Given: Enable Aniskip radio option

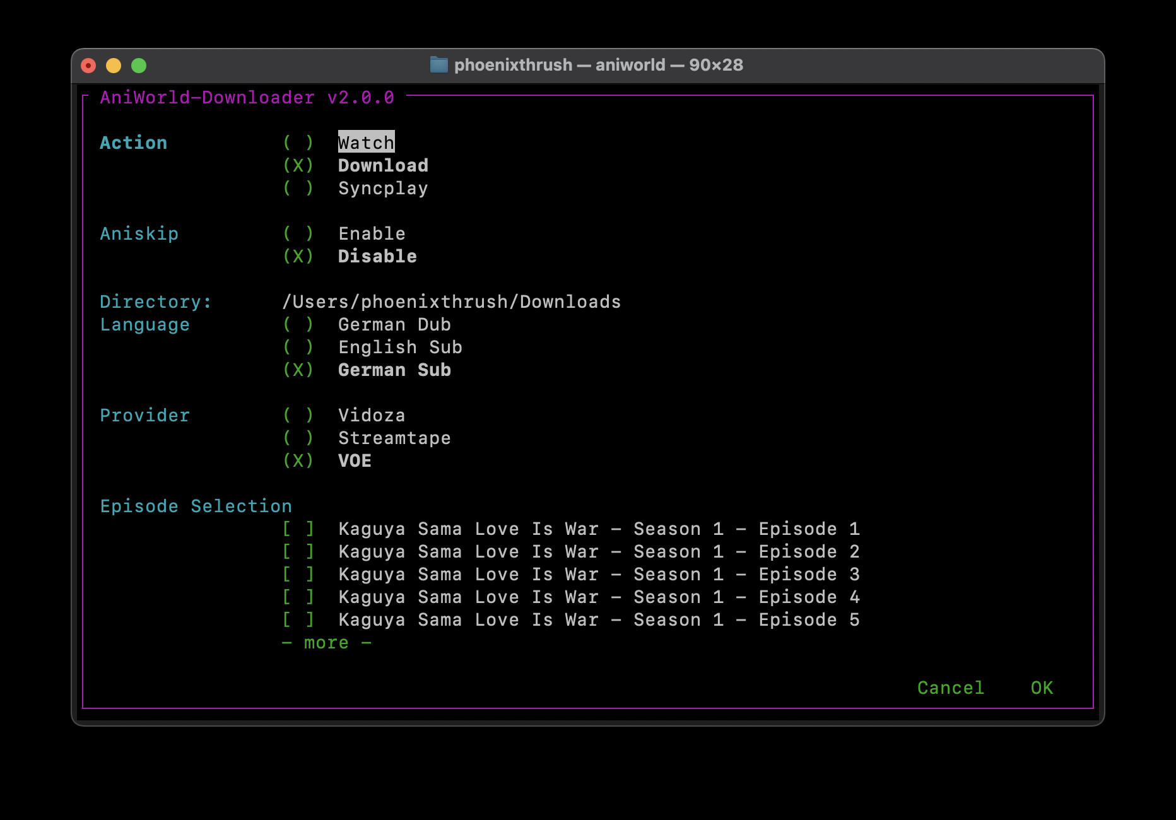Looking at the screenshot, I should click(x=298, y=234).
